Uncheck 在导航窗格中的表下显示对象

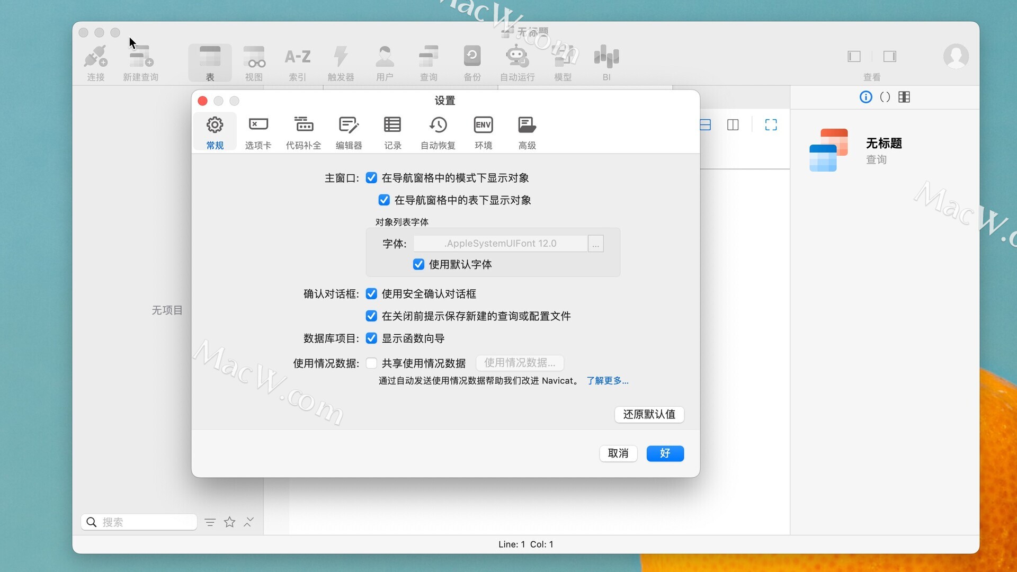pos(384,200)
